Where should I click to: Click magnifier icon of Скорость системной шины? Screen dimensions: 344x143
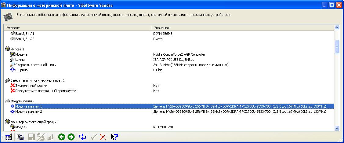[x=13, y=64]
